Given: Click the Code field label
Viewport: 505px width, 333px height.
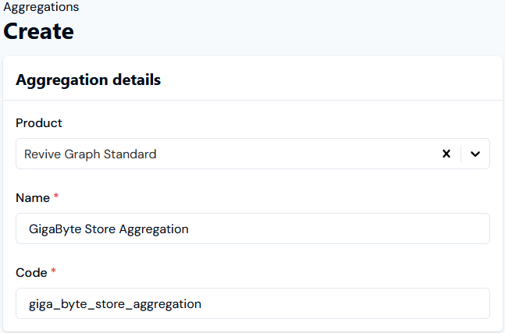Looking at the screenshot, I should (x=32, y=273).
